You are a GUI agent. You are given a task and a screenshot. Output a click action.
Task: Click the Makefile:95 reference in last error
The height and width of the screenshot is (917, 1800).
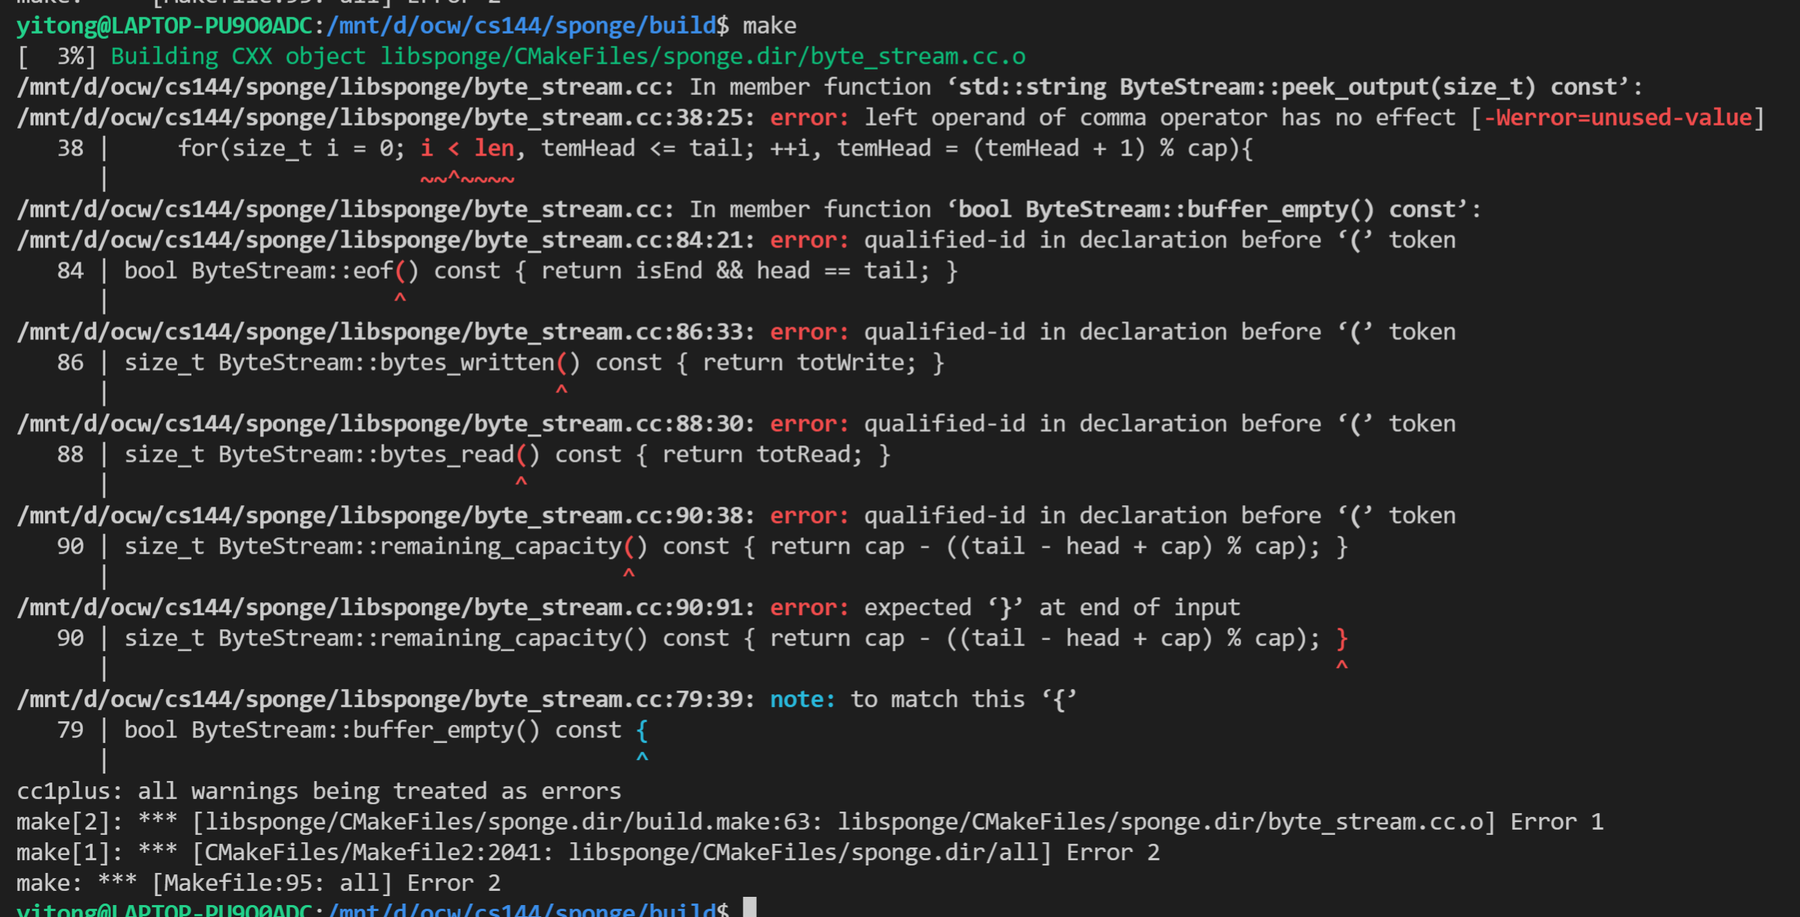click(x=238, y=883)
